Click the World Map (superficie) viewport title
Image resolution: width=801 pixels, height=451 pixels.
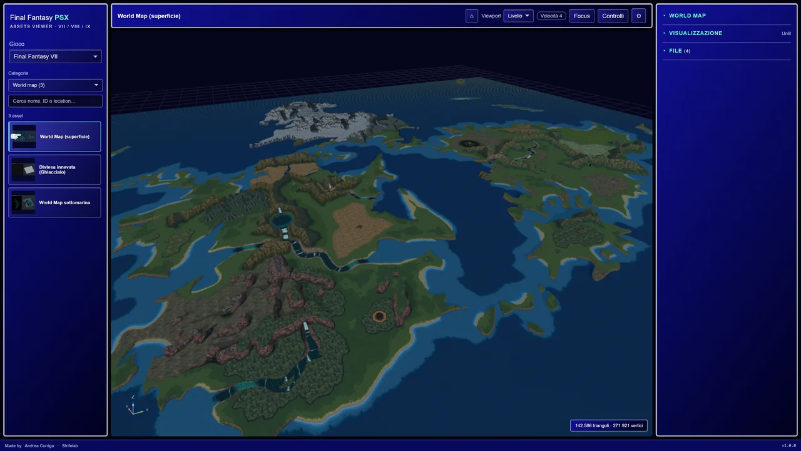tap(149, 16)
